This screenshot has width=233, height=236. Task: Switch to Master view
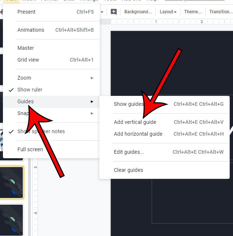pos(26,48)
